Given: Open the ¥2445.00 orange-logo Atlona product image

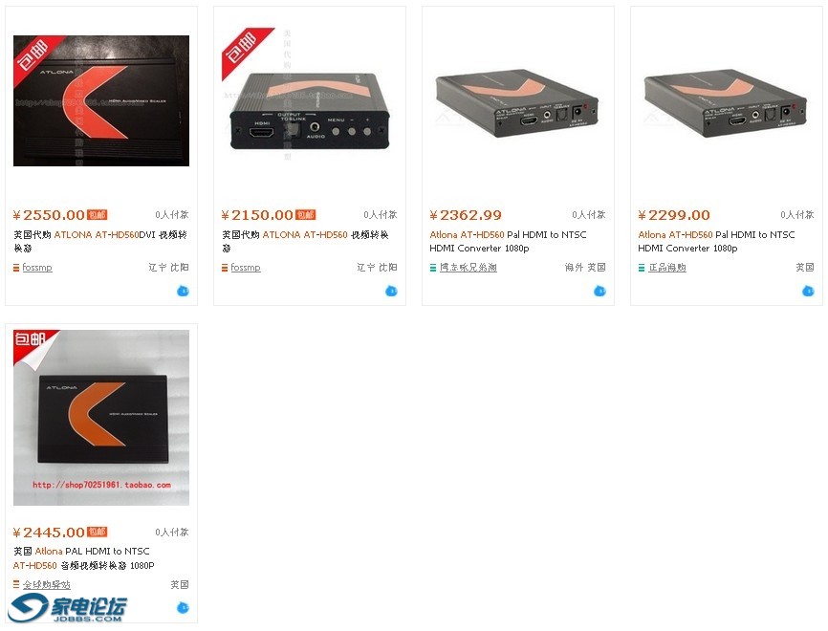Looking at the screenshot, I should (101, 418).
